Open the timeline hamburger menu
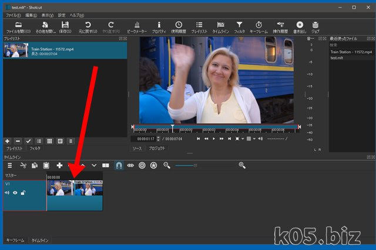Image resolution: width=376 pixels, height=250 pixels. tap(9, 166)
